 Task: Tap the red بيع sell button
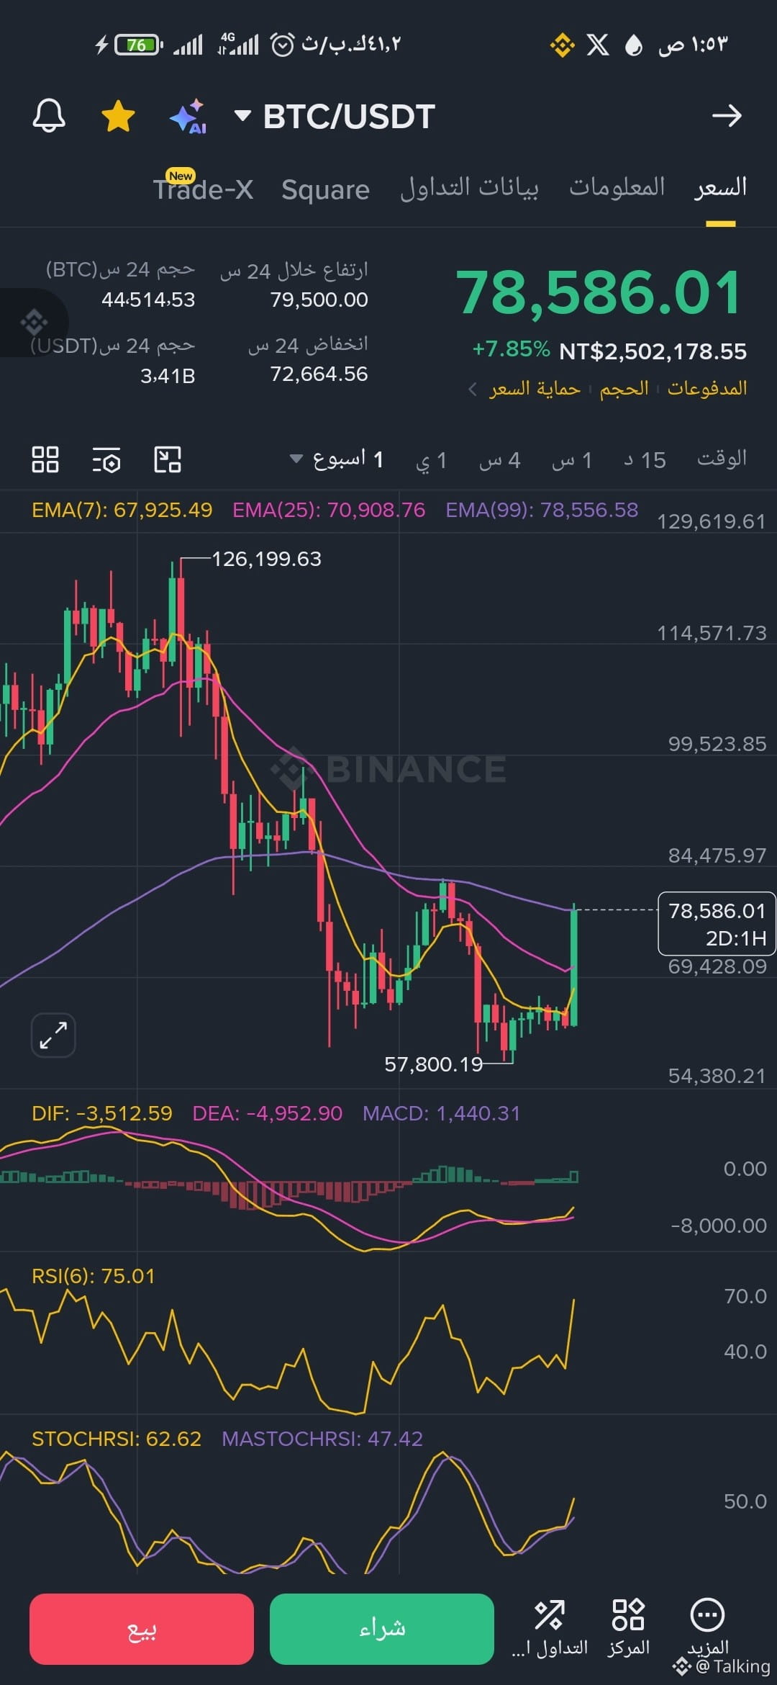coord(142,1629)
